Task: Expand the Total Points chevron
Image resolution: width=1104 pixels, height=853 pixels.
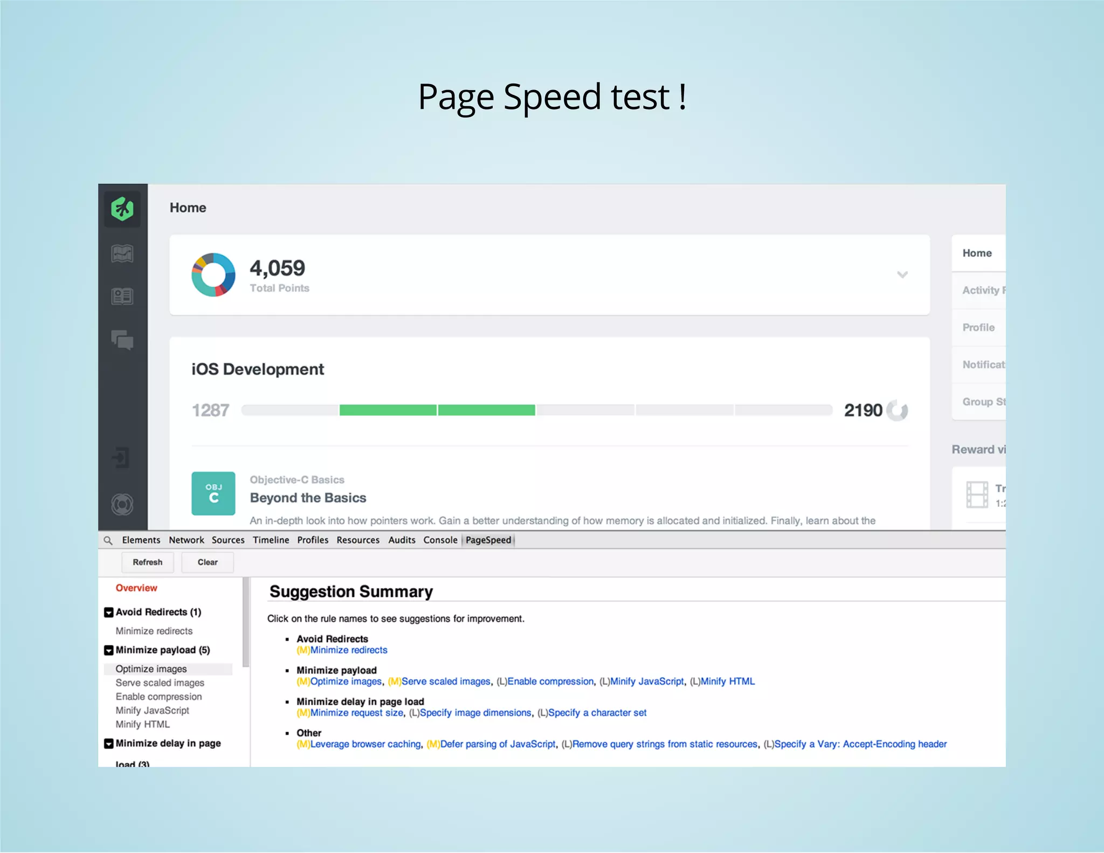Action: coord(902,274)
